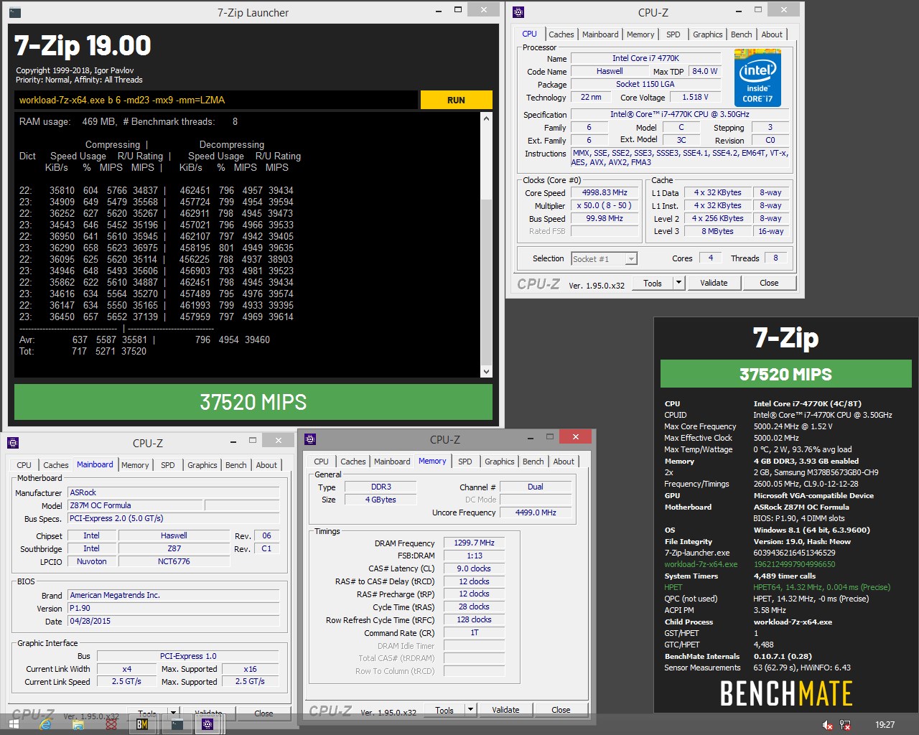The width and height of the screenshot is (919, 735).
Task: Click the green HPET timer entry in BenchMate
Action: 777,587
